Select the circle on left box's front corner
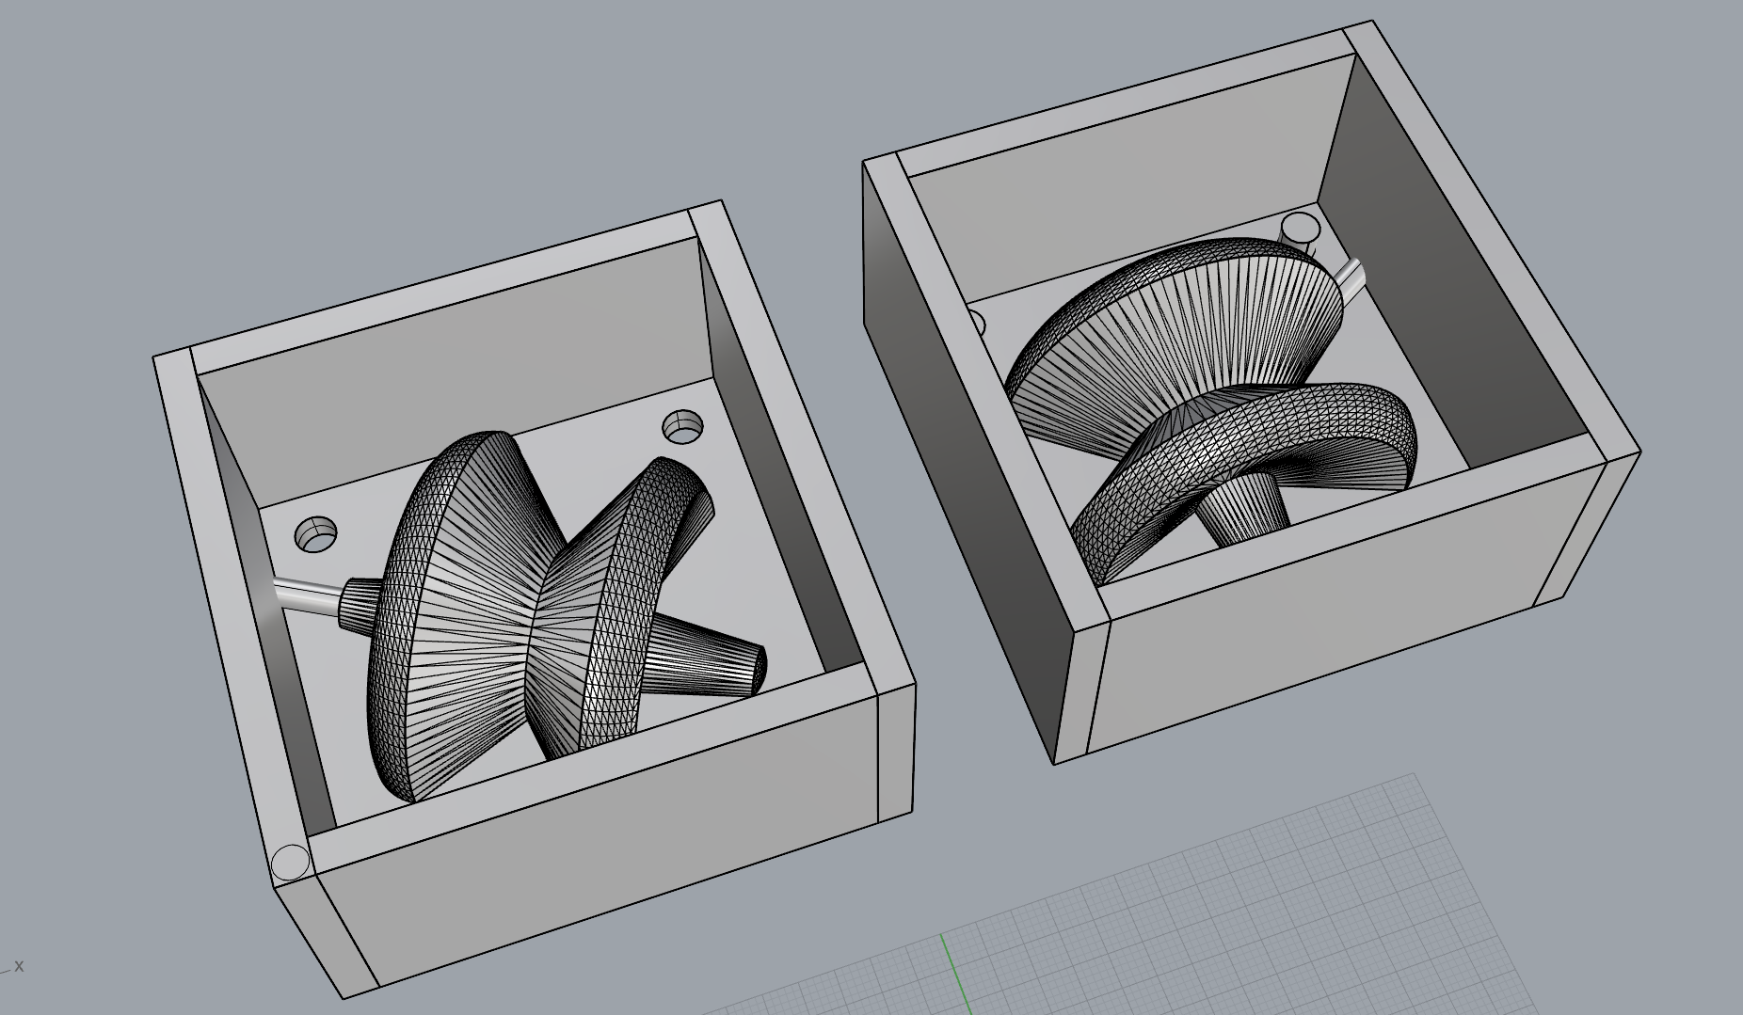This screenshot has width=1743, height=1015. pos(290,861)
